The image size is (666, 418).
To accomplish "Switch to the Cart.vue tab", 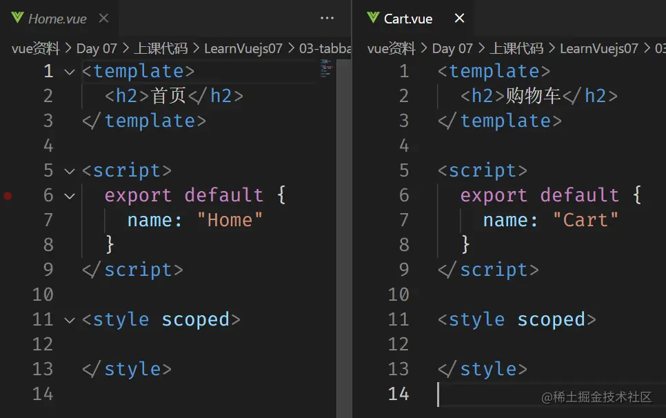I will [x=408, y=19].
